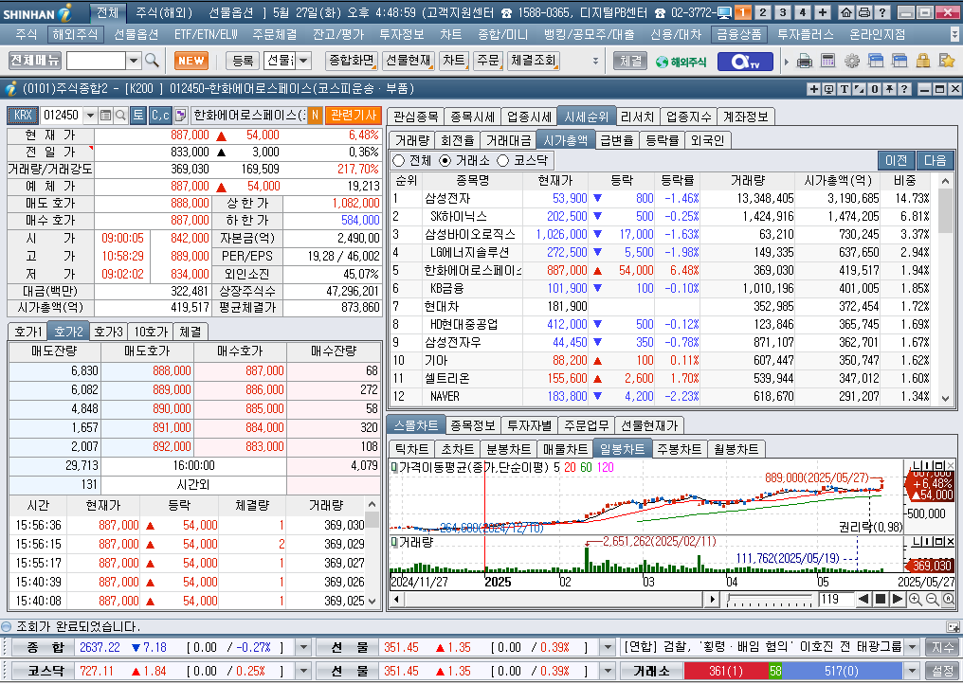Select the 코스닥 market radio button

[x=503, y=160]
